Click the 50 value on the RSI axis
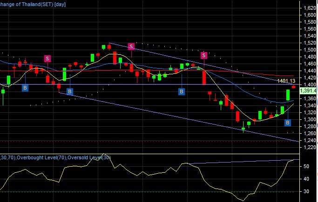 tap(306, 166)
